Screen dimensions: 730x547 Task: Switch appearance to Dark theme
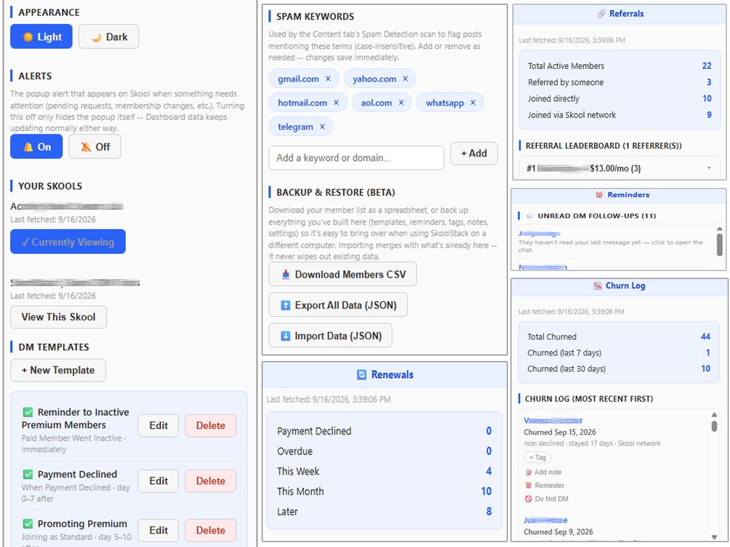[x=109, y=36]
